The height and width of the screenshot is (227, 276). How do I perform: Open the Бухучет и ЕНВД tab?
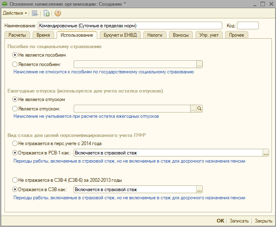[x=120, y=35]
